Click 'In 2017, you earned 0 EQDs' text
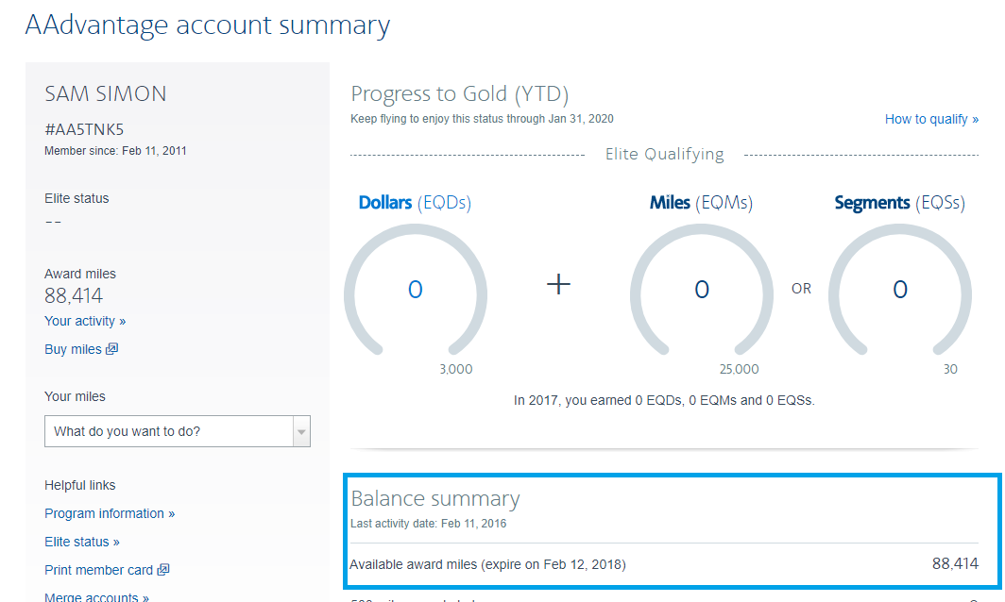Viewport: 1005px width, 602px height. [664, 401]
